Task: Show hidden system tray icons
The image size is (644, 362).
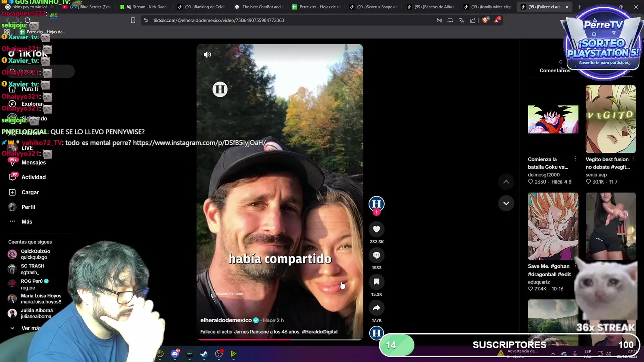Action: 553,353
